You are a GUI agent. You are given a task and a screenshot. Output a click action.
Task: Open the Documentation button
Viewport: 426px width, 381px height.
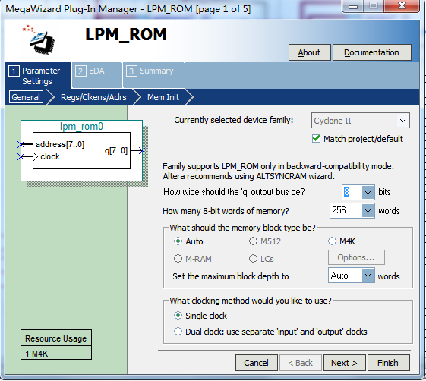[x=371, y=52]
